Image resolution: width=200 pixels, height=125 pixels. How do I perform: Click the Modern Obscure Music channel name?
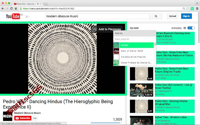(x=27, y=113)
